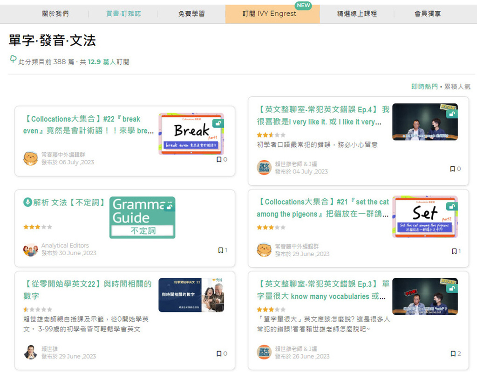477x372 pixels.
Task: Open the Grammar Guide 不定詞 thumbnail
Action: pyautogui.click(x=143, y=217)
